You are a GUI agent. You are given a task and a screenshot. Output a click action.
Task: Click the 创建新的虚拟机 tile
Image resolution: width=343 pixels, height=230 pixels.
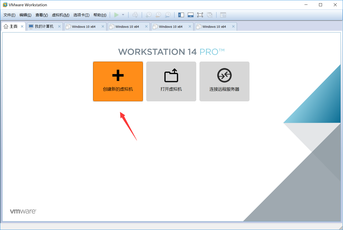pyautogui.click(x=118, y=81)
